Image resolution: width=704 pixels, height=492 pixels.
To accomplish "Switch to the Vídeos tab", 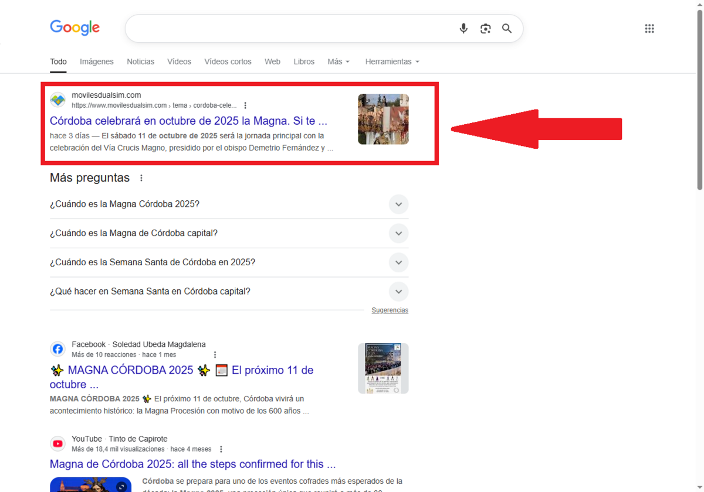I will 179,61.
